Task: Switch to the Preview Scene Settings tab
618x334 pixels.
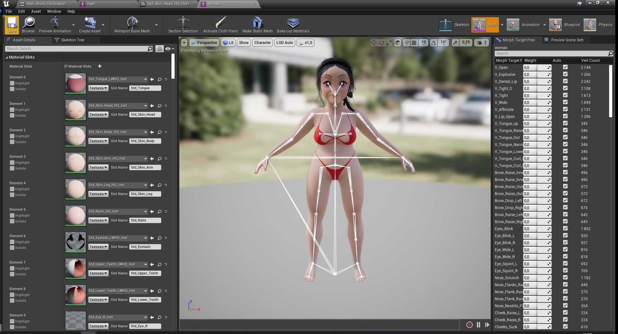Action: [x=567, y=40]
